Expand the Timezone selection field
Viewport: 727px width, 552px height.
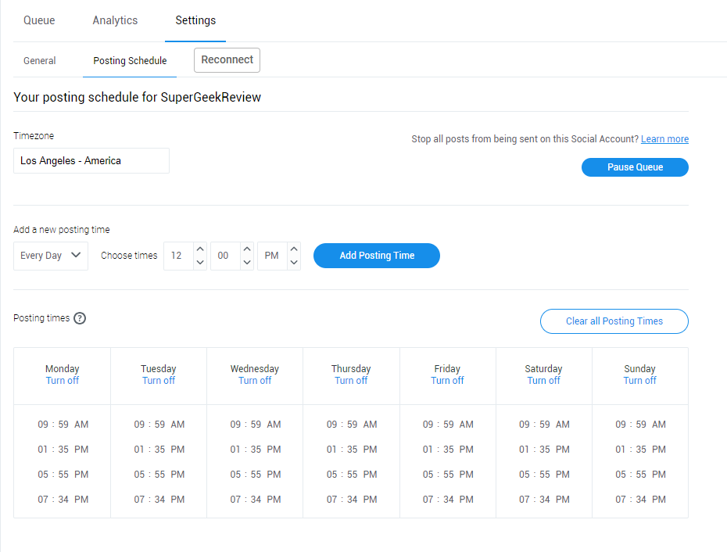coord(91,160)
